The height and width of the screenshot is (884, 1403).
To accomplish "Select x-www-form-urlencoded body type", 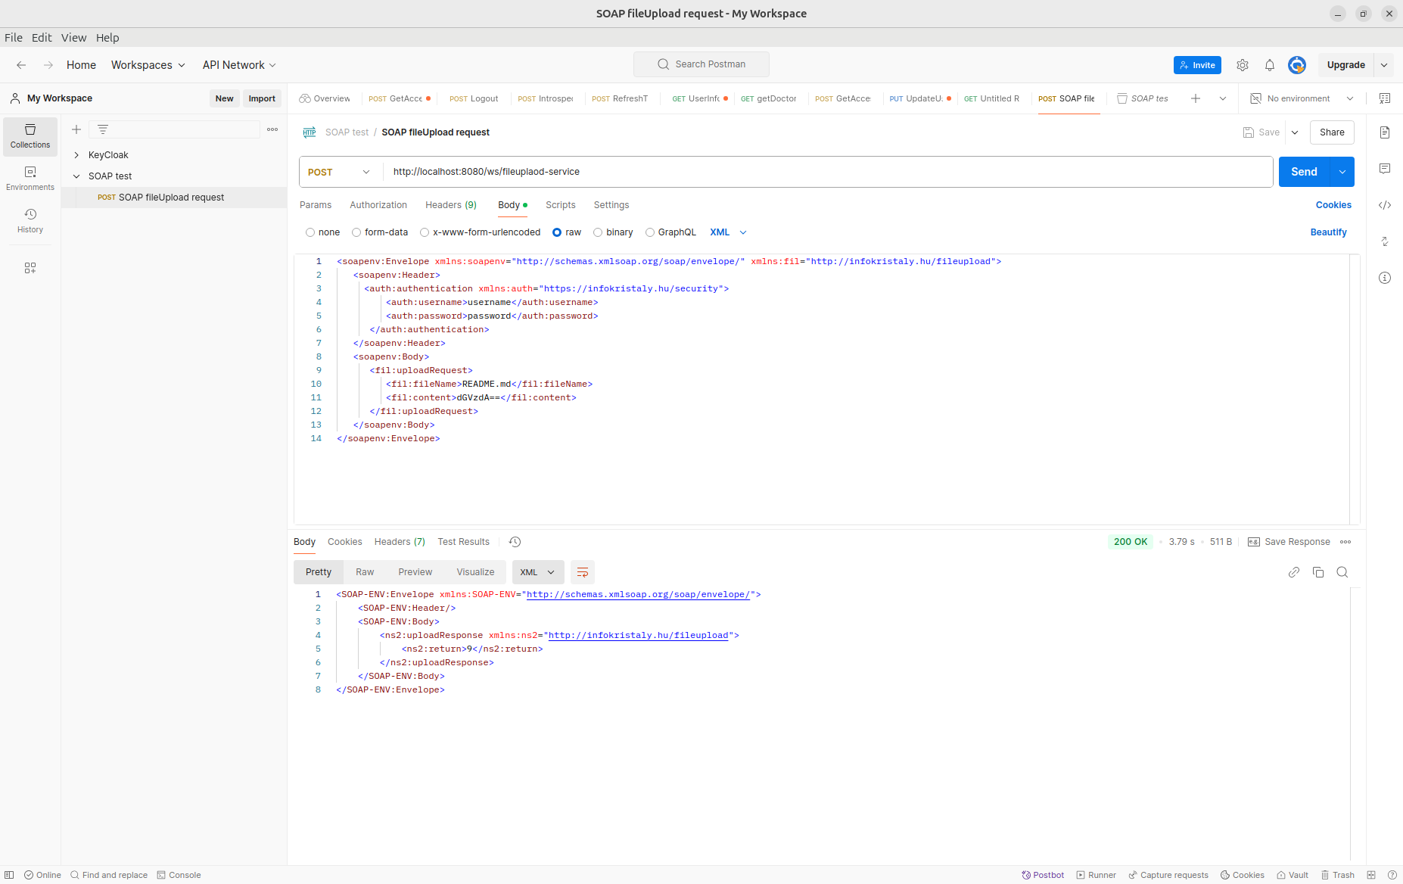I will pos(425,232).
